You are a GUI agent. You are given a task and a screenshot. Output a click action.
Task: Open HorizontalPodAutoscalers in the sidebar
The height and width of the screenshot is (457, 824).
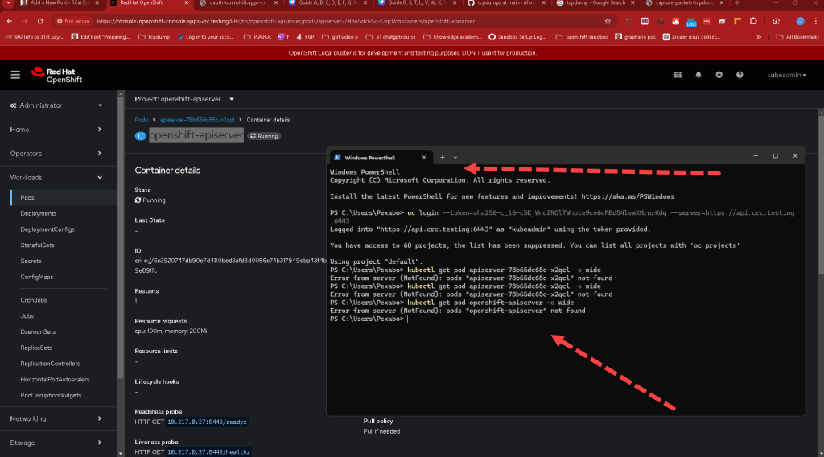[56, 379]
